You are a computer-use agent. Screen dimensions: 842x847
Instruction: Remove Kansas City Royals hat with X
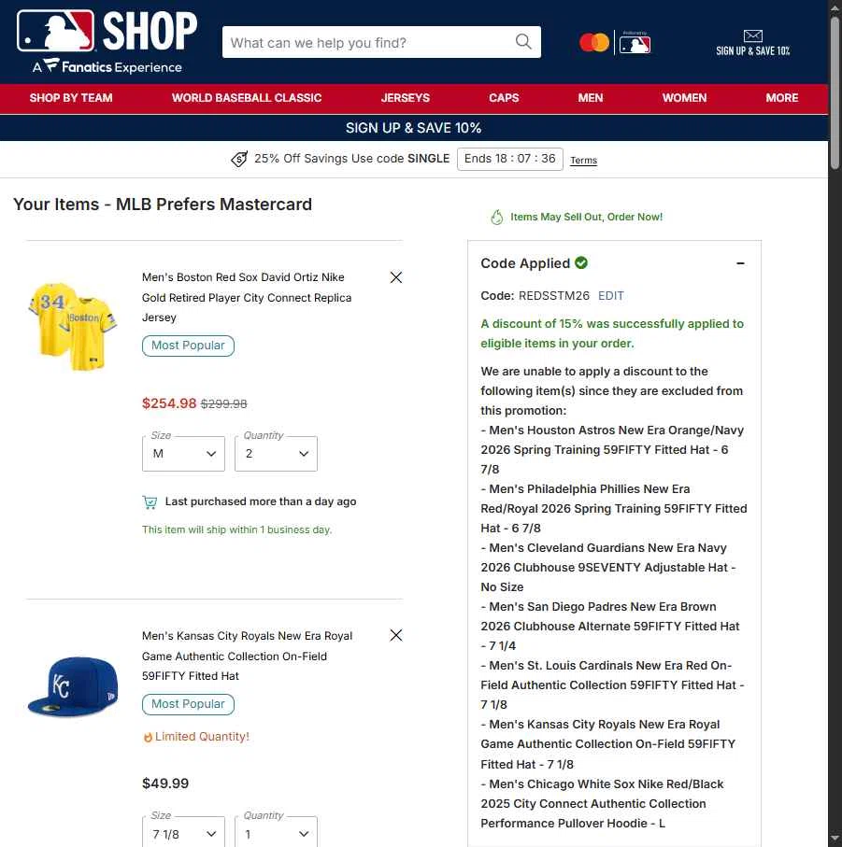[x=396, y=636]
